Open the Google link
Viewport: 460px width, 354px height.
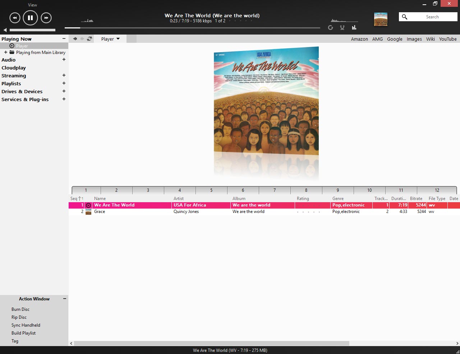(x=395, y=39)
